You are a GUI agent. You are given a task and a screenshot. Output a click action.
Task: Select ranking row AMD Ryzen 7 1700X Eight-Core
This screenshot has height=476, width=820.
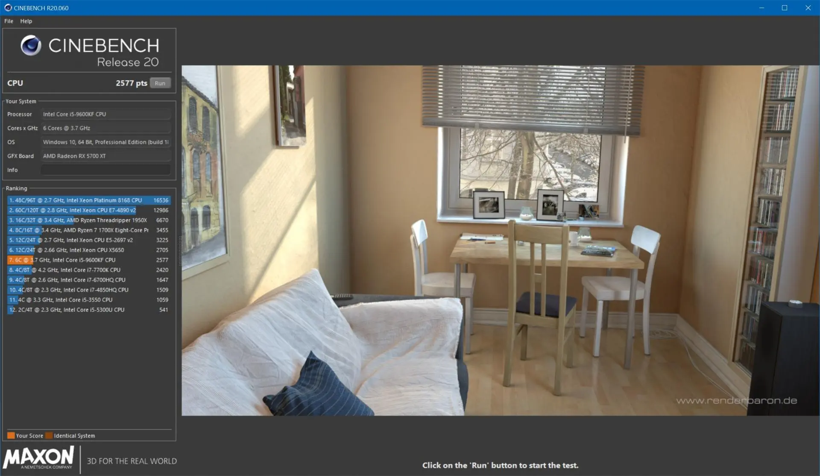tap(89, 230)
